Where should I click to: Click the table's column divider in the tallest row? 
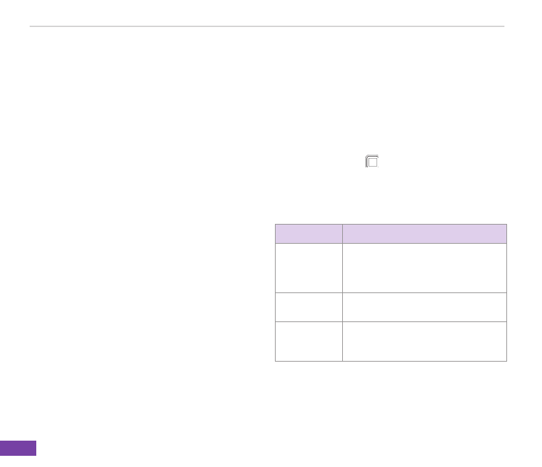coord(342,268)
